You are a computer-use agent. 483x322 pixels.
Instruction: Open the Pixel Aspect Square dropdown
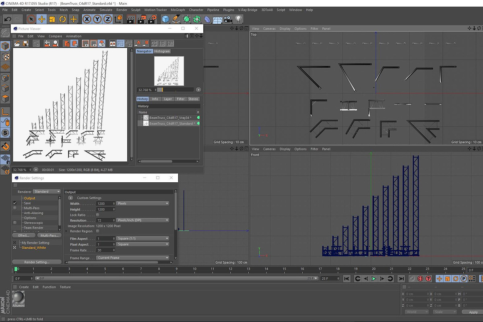(x=143, y=244)
